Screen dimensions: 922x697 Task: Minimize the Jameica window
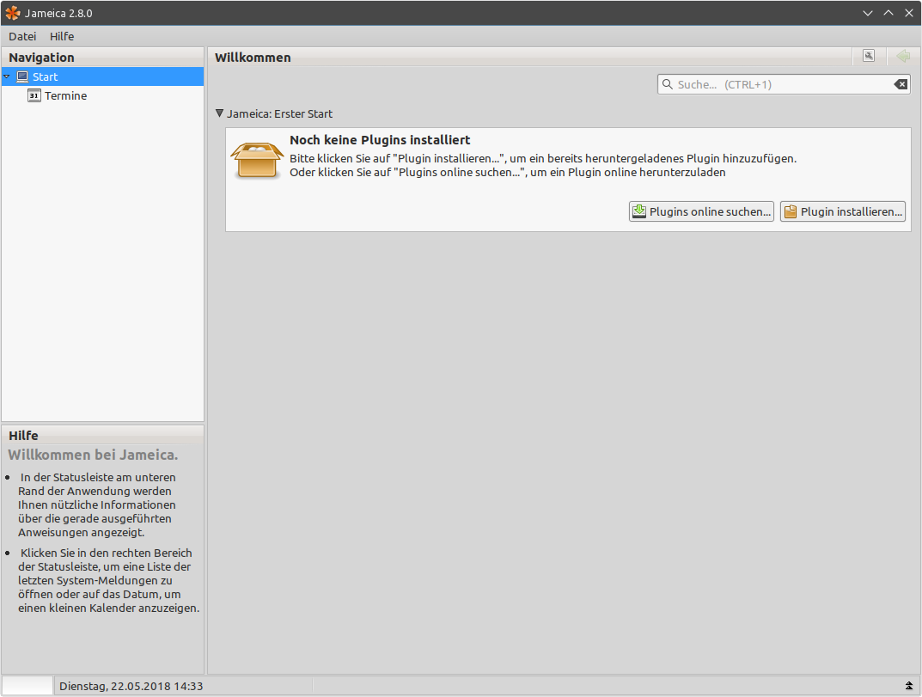pyautogui.click(x=867, y=13)
